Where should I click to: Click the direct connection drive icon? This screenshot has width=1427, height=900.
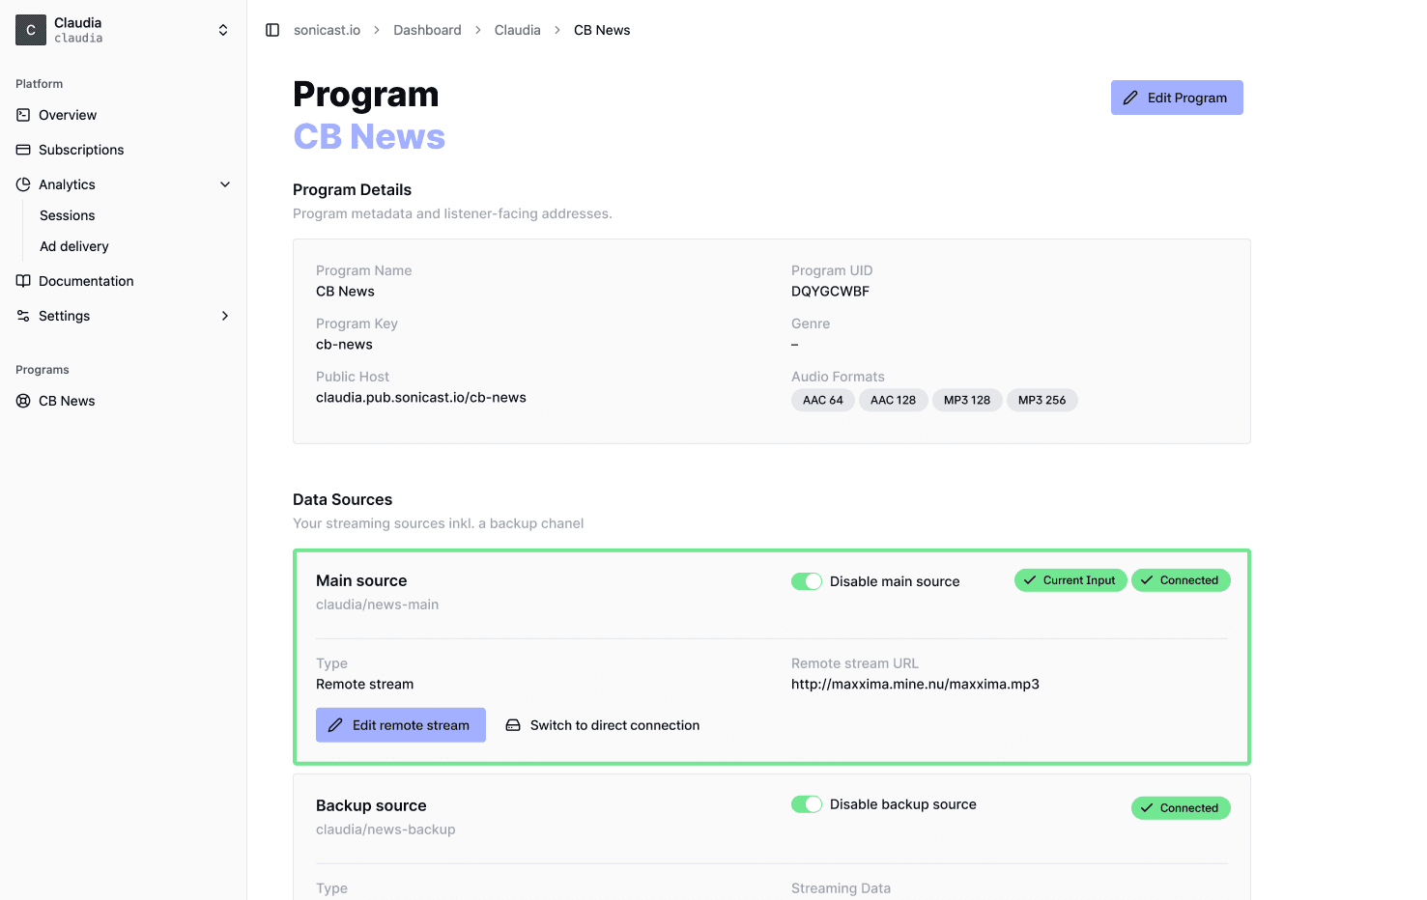pos(513,725)
